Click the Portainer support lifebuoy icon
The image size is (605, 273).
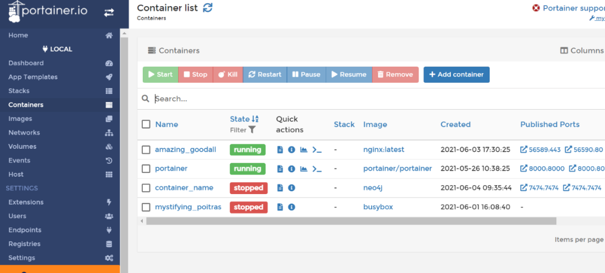[x=536, y=8]
